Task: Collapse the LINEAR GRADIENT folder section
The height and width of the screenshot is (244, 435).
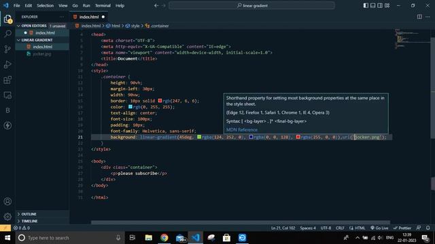Action: [37, 40]
